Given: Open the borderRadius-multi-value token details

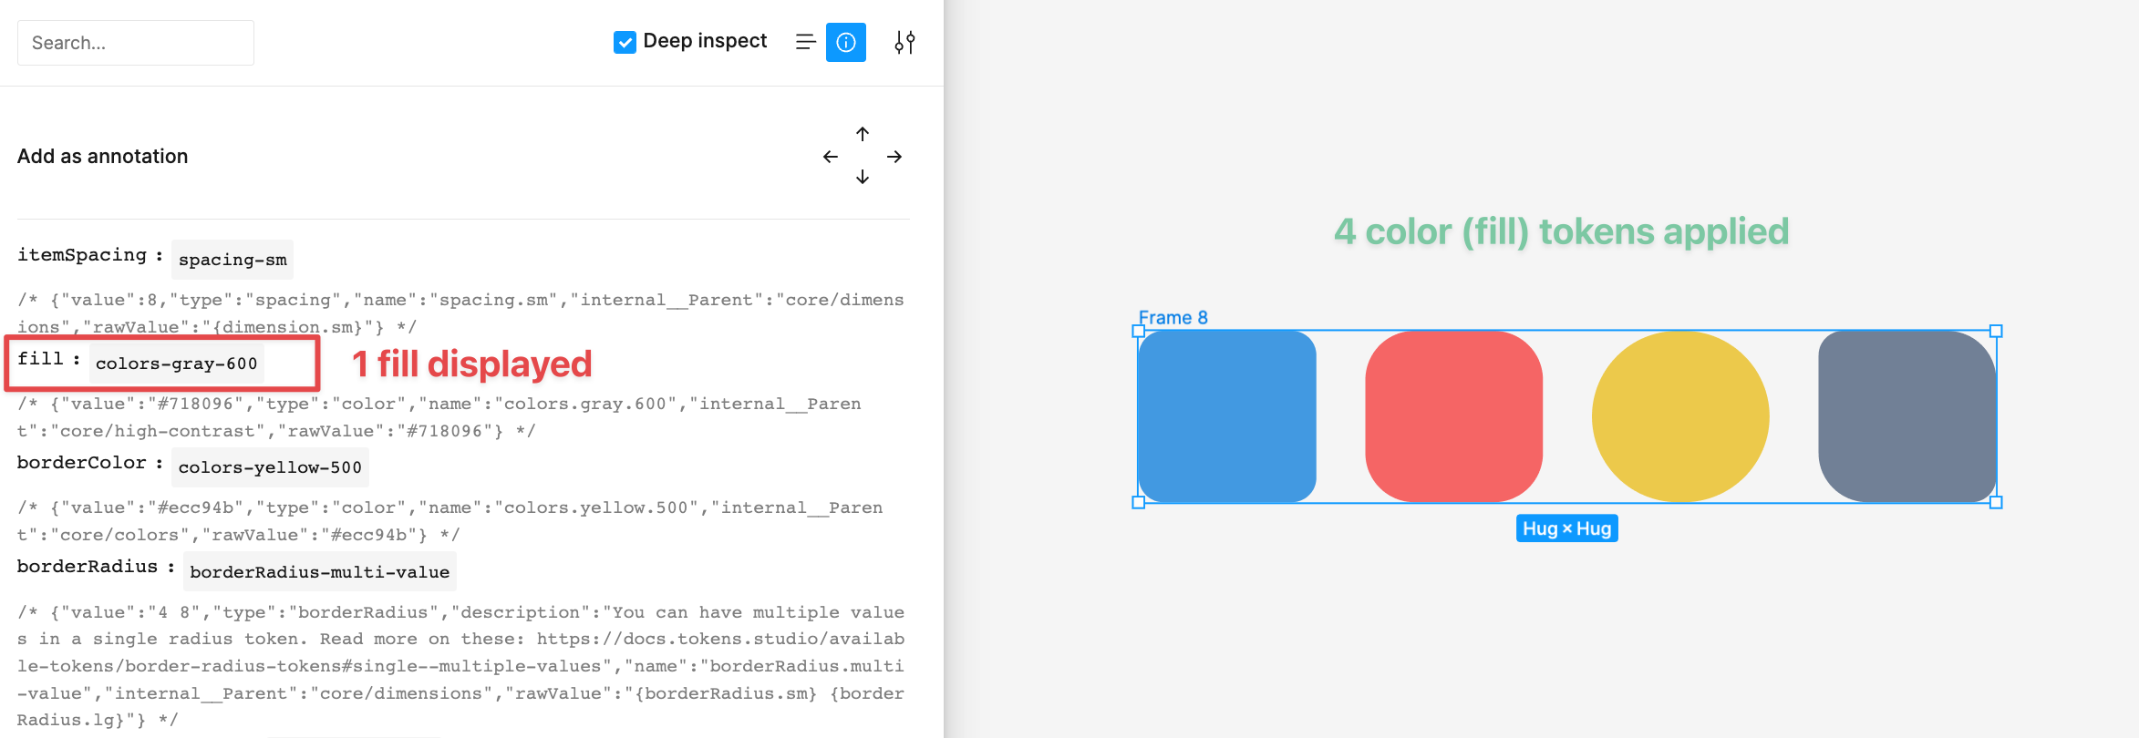Looking at the screenshot, I should click(x=319, y=571).
